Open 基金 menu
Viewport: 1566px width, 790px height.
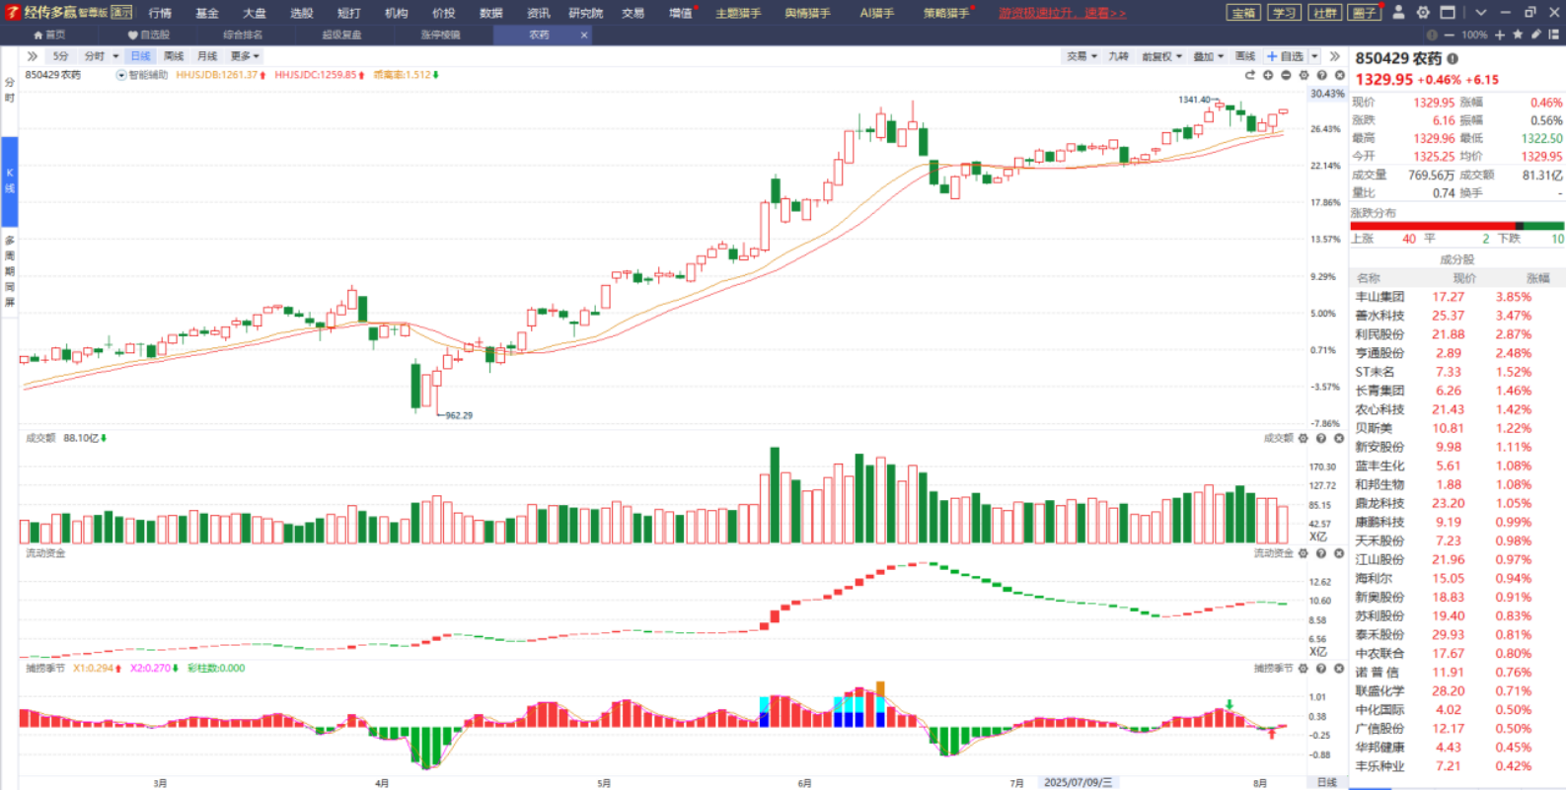pos(207,13)
